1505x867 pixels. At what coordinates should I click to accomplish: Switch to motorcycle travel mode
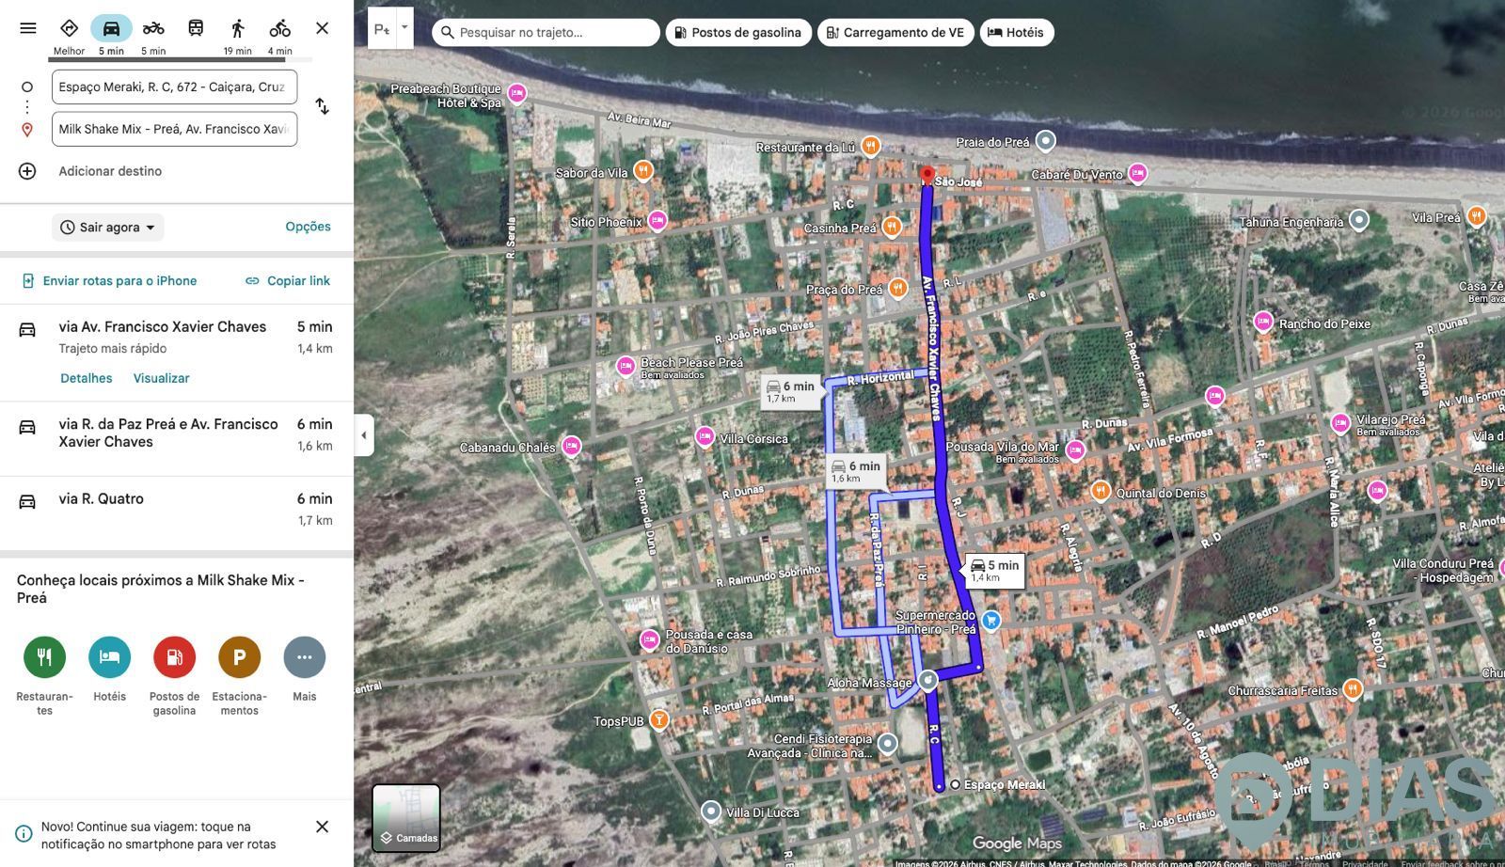click(x=153, y=29)
